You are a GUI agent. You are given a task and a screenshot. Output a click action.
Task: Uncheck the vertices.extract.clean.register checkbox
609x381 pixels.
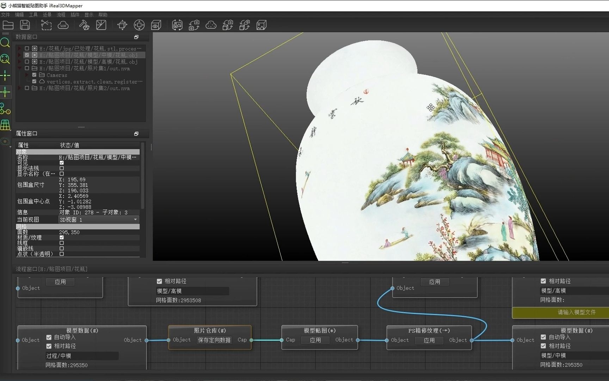click(34, 81)
